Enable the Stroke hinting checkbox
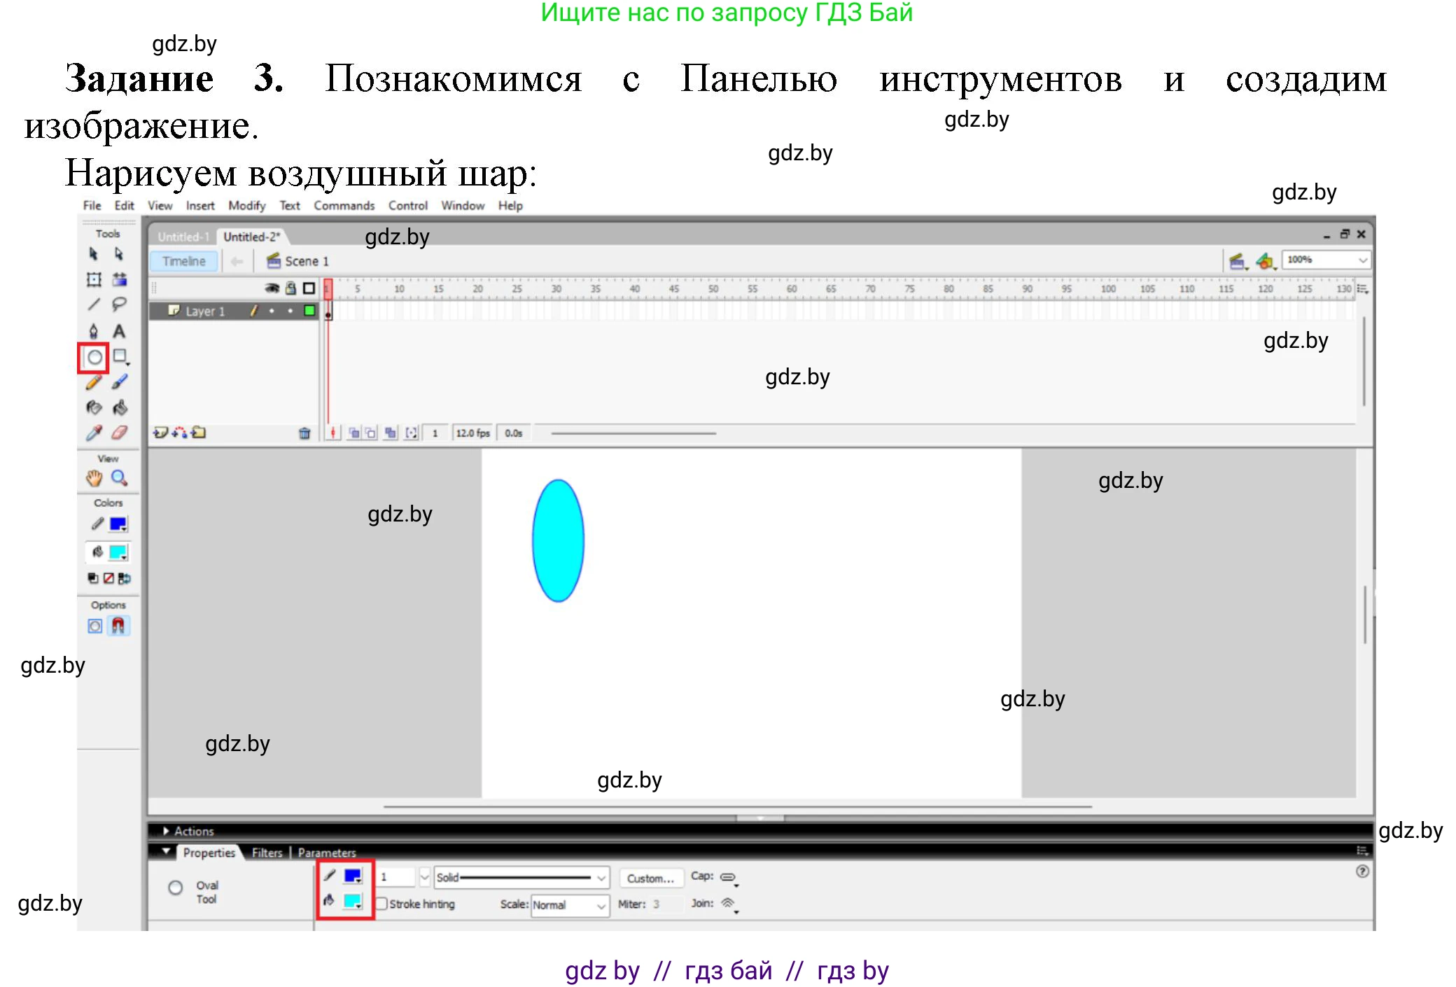 click(x=381, y=904)
